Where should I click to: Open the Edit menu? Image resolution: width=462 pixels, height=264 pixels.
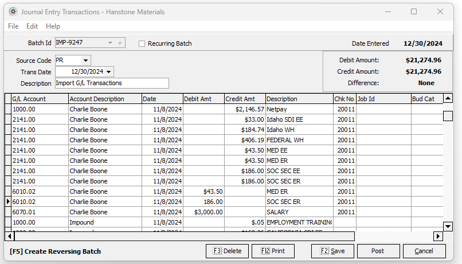coord(32,26)
